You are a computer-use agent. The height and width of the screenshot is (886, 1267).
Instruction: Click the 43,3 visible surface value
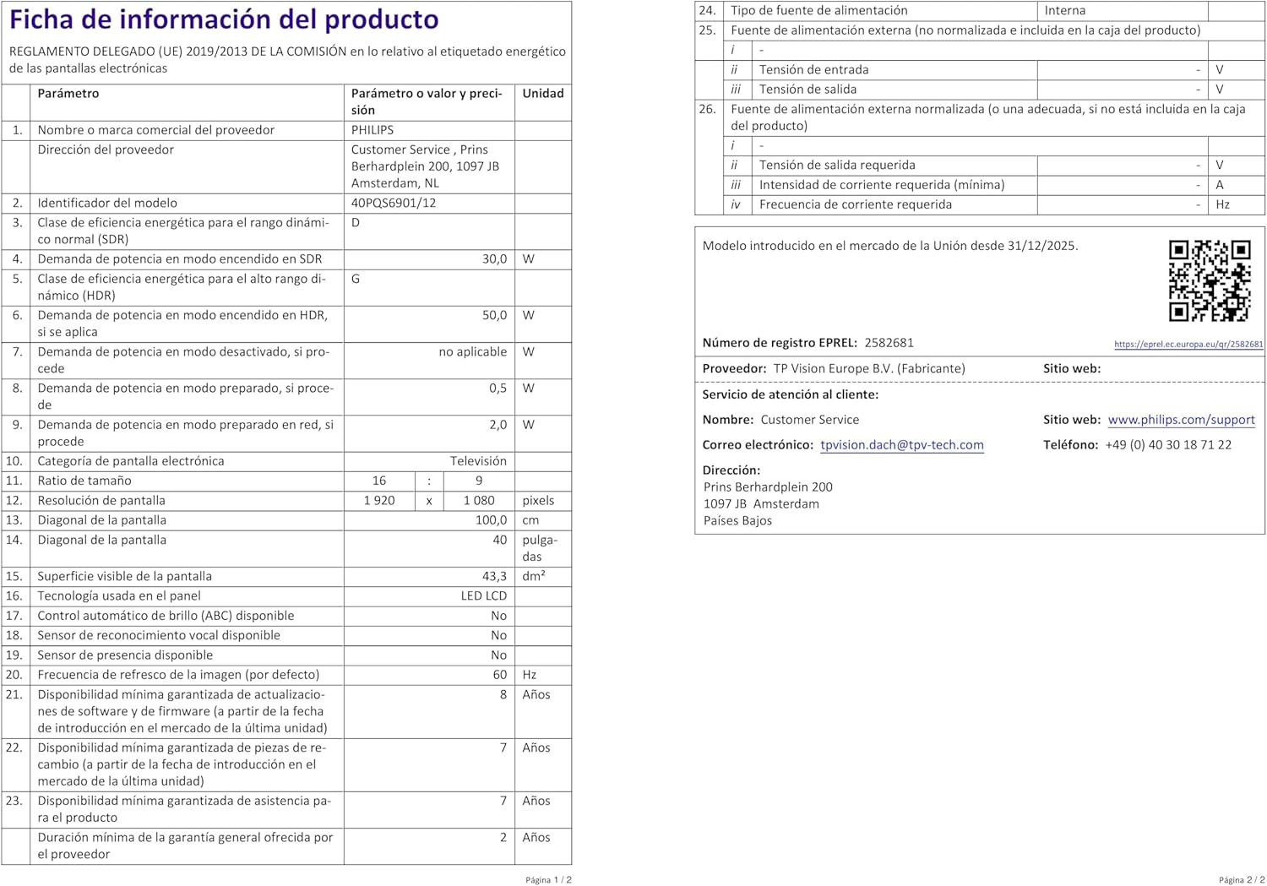pos(494,577)
